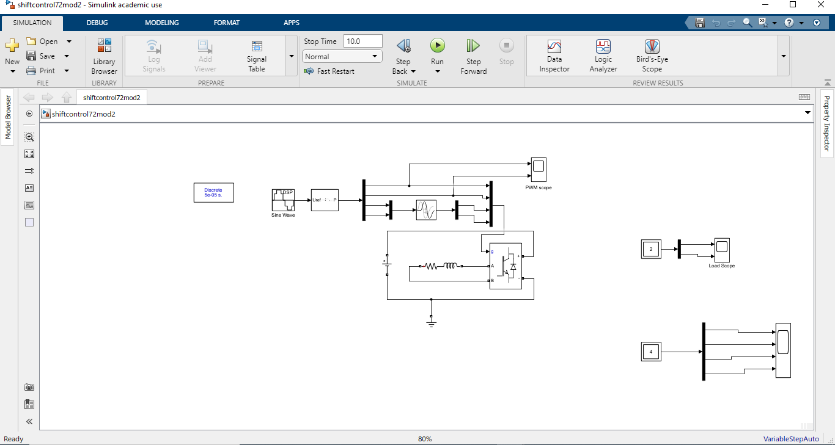Click the Help question mark icon
The width and height of the screenshot is (835, 445).
[x=789, y=23]
